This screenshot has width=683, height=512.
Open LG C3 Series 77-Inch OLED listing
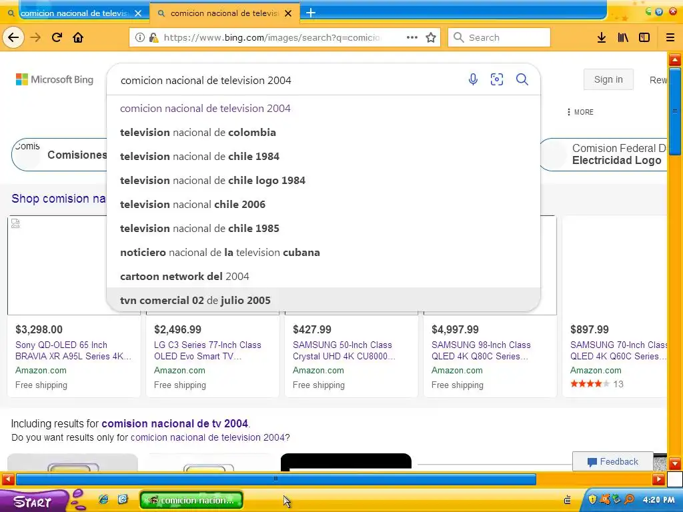pos(208,351)
